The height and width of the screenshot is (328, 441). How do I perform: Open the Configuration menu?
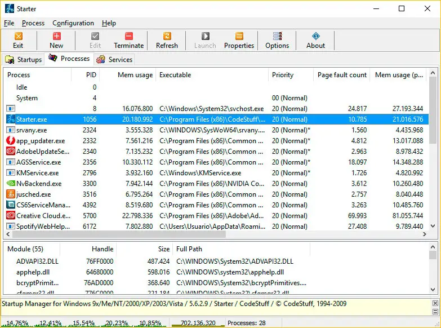[x=73, y=23]
